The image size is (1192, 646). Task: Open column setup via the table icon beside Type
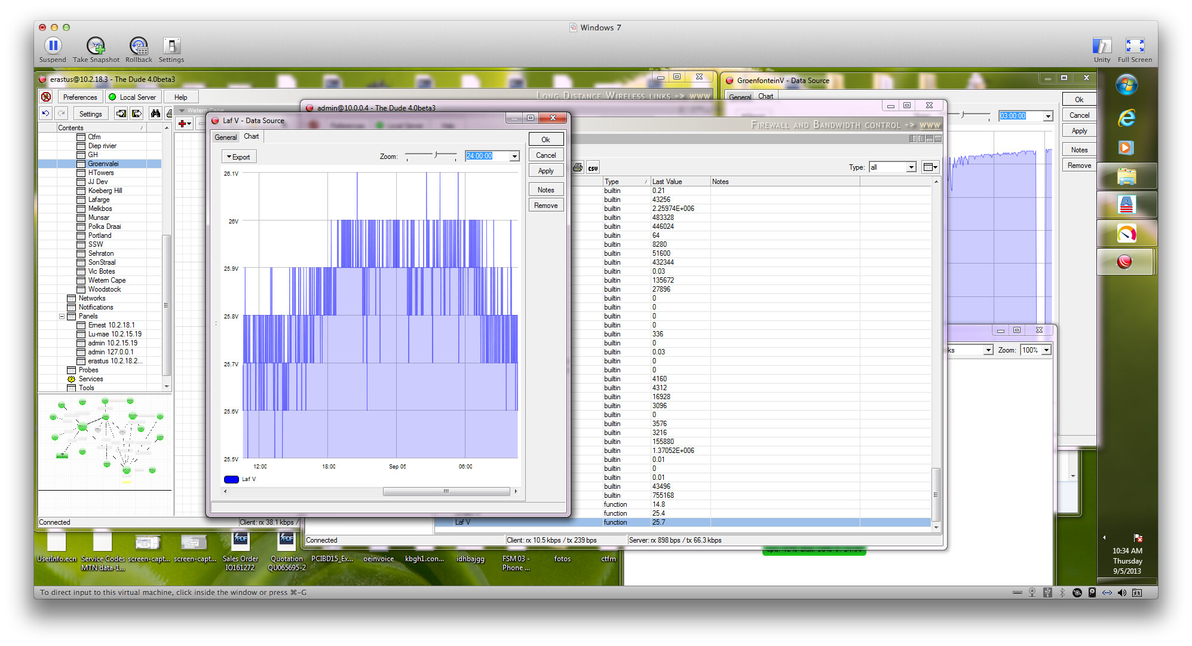[x=930, y=167]
